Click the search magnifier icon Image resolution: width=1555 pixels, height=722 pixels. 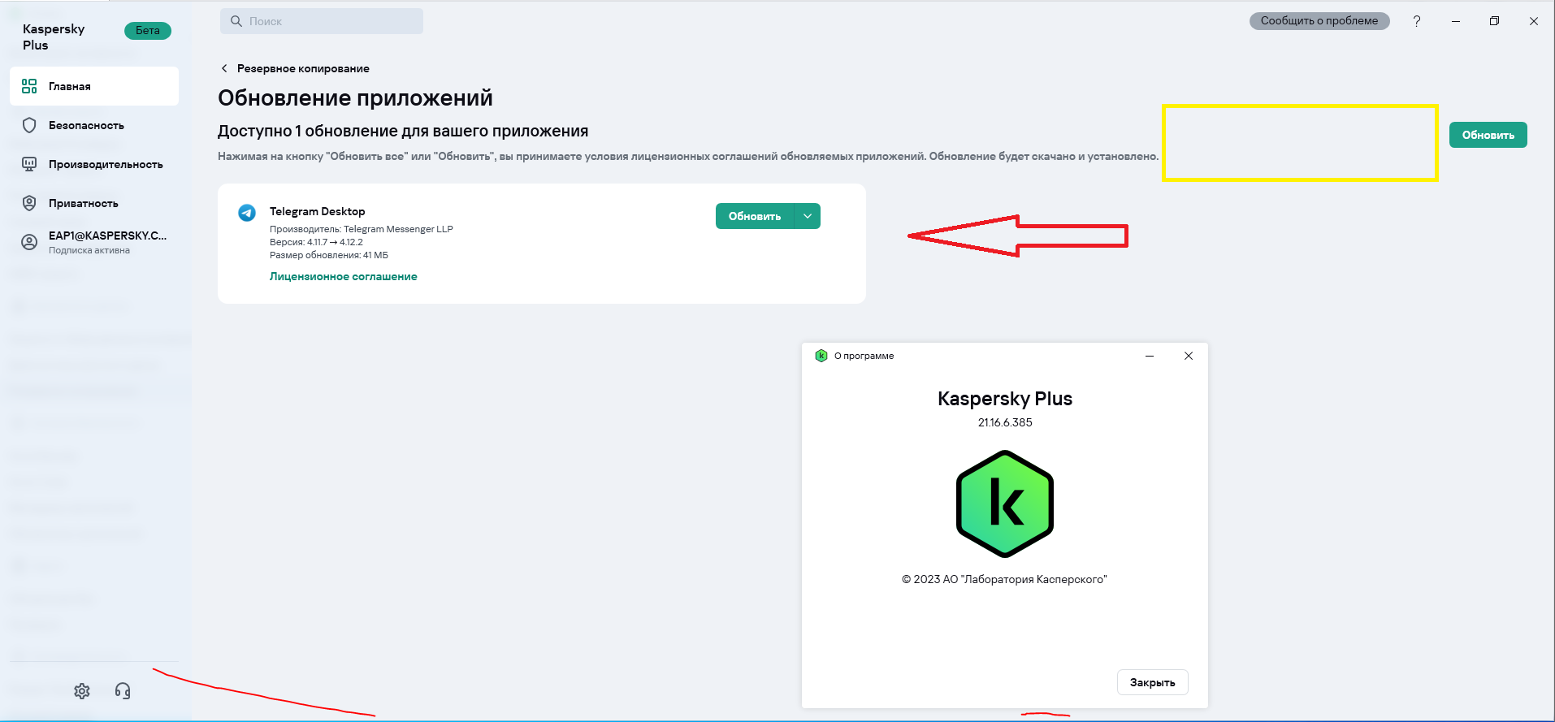236,21
